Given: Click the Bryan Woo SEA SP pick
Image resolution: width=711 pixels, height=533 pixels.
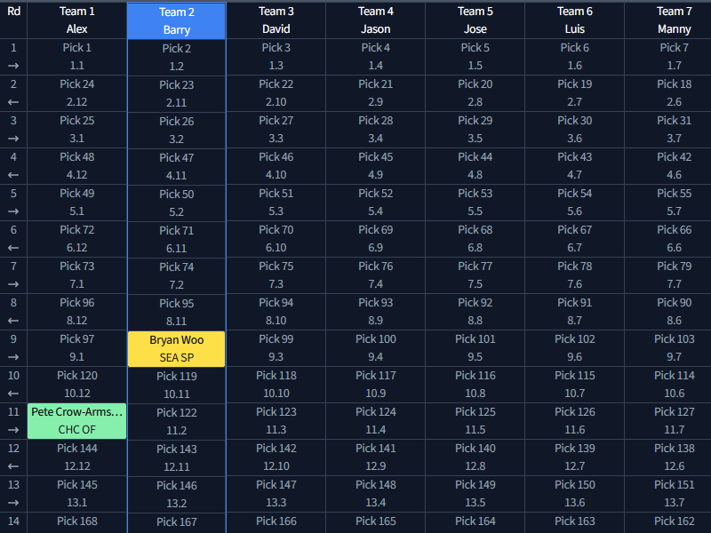Looking at the screenshot, I should (x=176, y=349).
